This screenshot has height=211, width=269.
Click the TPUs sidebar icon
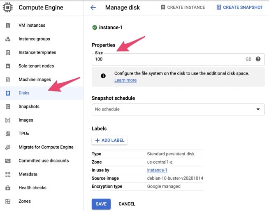pos(8,134)
